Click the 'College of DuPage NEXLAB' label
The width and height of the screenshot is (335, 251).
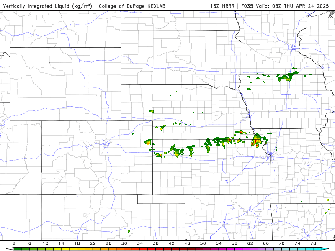click(132, 6)
